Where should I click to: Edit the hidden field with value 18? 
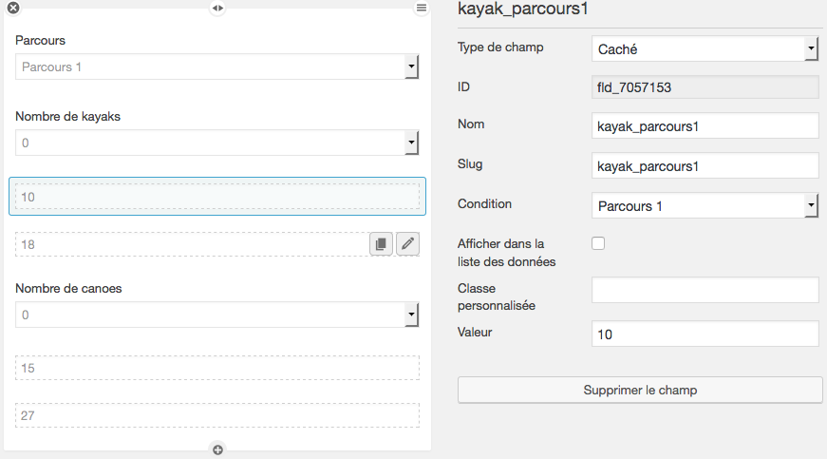[x=407, y=243]
